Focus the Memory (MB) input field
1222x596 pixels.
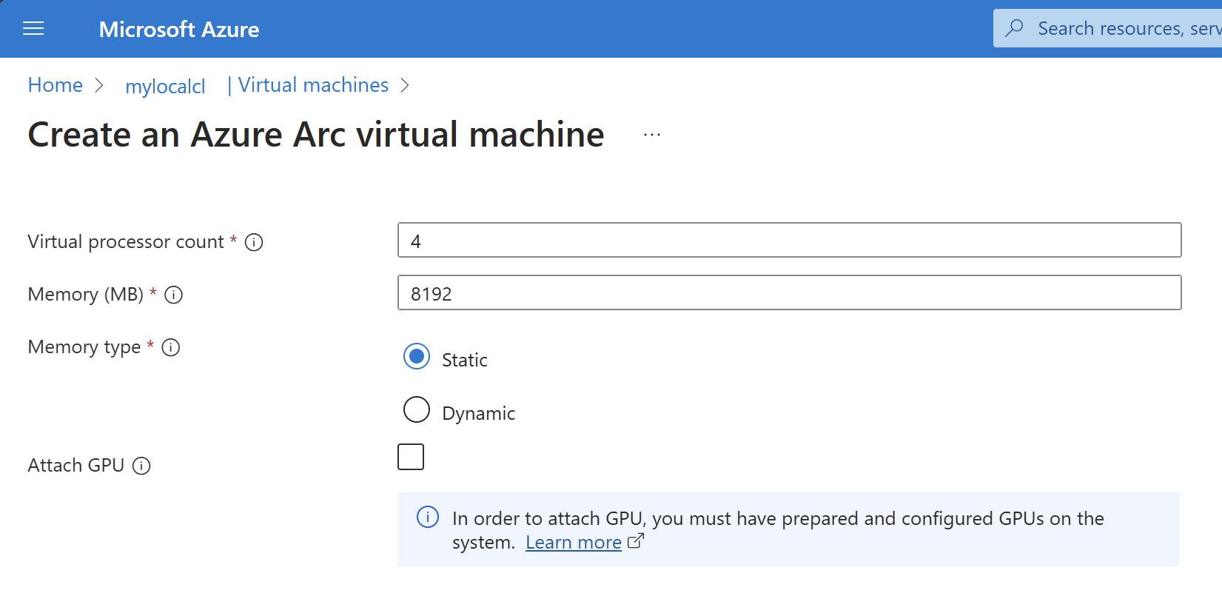click(x=789, y=293)
